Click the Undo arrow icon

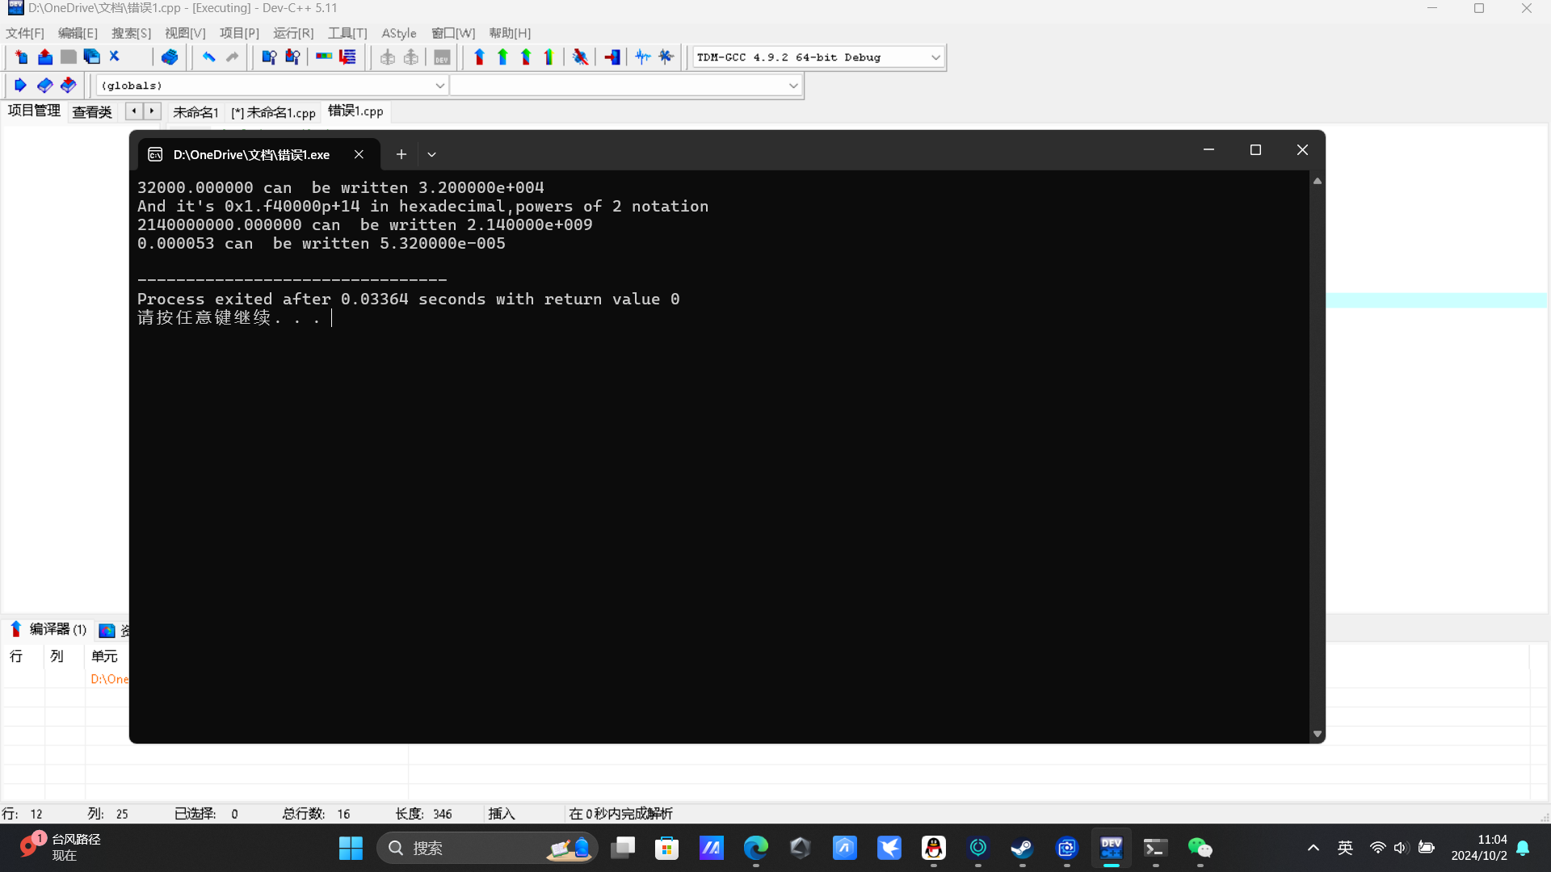point(208,57)
